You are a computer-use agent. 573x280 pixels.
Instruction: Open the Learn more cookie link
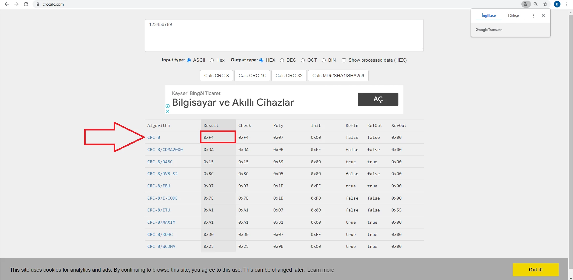click(x=321, y=270)
